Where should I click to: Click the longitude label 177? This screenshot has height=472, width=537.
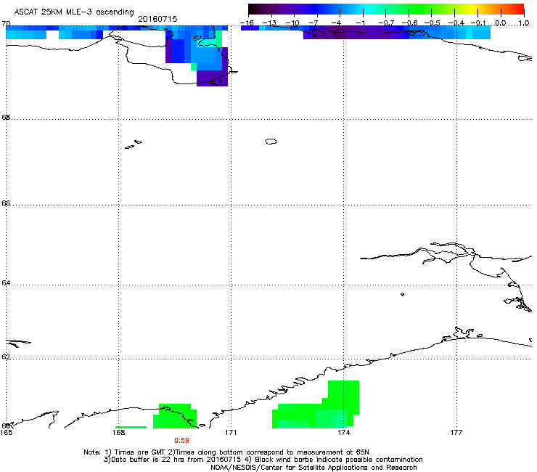click(x=456, y=433)
